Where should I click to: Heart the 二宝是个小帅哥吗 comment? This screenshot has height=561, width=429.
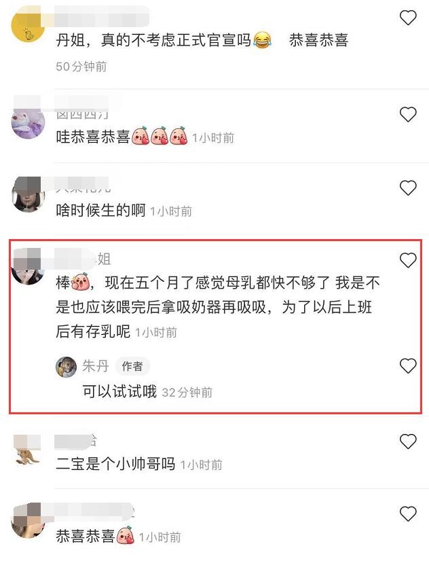coord(408,441)
